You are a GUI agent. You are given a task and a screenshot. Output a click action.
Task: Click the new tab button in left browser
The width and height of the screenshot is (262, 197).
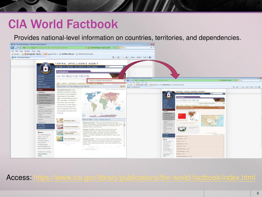(48, 57)
